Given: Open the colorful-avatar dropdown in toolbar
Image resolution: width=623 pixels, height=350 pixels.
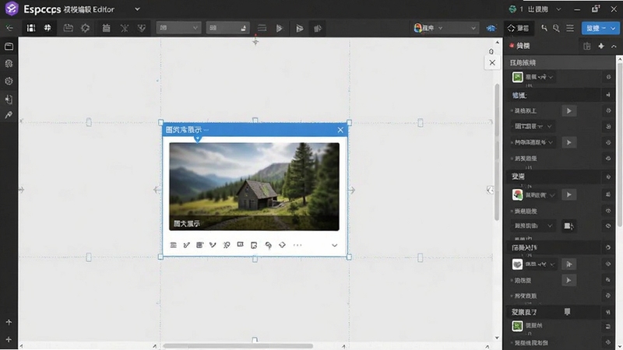Looking at the screenshot, I should pos(445,28).
